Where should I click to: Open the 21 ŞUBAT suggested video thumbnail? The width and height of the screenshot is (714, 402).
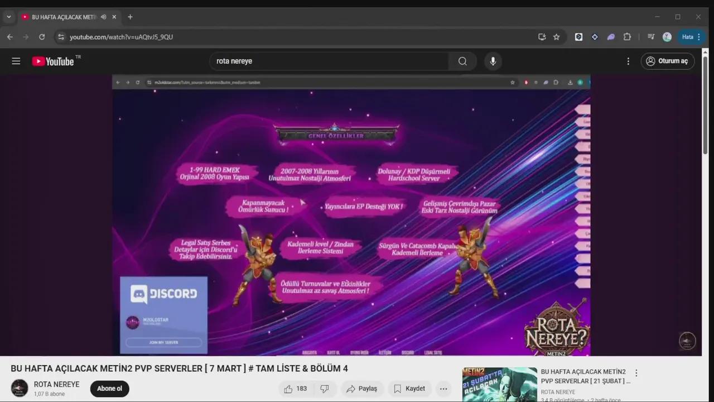pos(500,385)
